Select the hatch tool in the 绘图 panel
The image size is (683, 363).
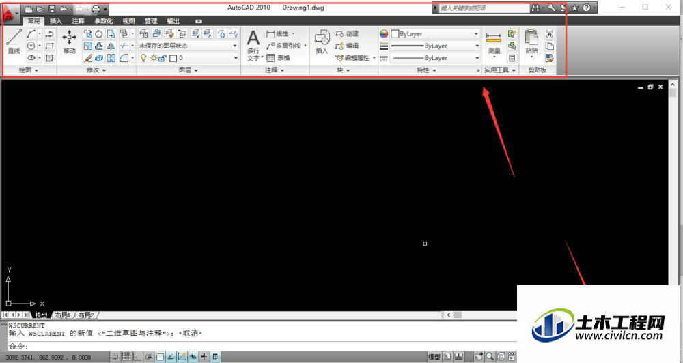tap(49, 58)
